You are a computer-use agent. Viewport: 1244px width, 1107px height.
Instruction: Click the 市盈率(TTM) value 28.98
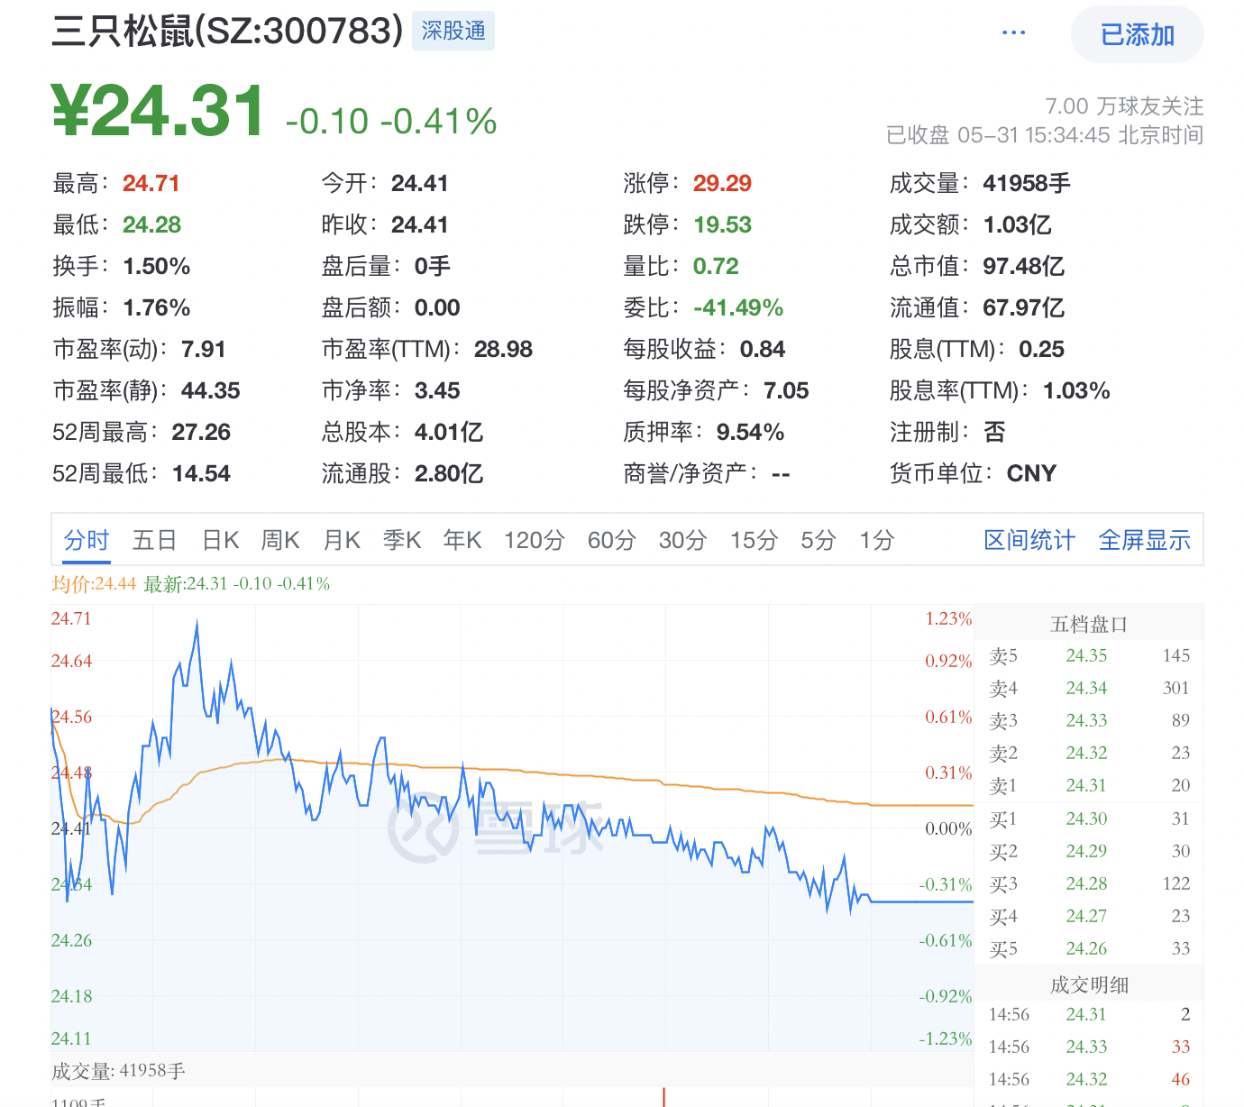pos(503,349)
